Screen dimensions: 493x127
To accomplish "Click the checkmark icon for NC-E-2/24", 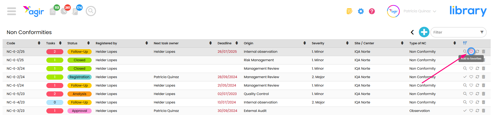I will click(x=465, y=77).
